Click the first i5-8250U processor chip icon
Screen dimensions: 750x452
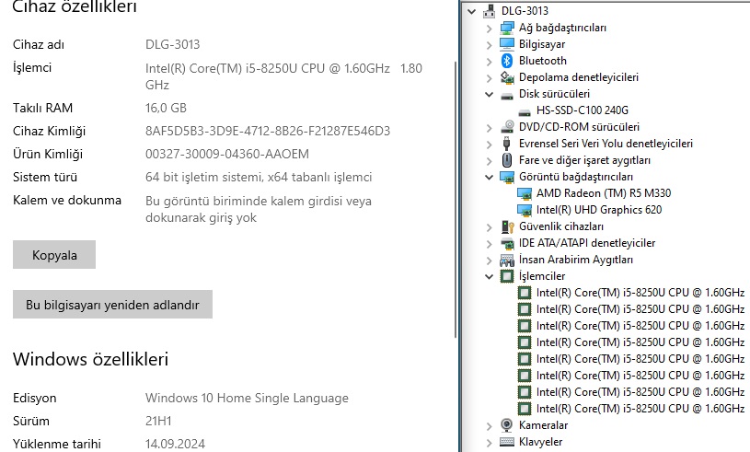tap(525, 293)
